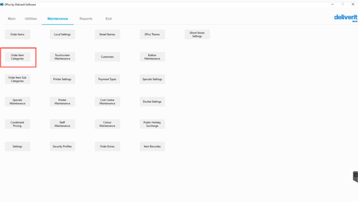Close the DPos window
Screen dimensions: 358x202
coord(353,4)
